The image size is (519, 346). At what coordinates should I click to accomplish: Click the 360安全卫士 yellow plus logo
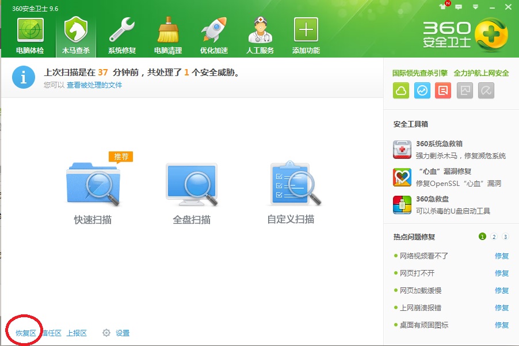[x=491, y=35]
